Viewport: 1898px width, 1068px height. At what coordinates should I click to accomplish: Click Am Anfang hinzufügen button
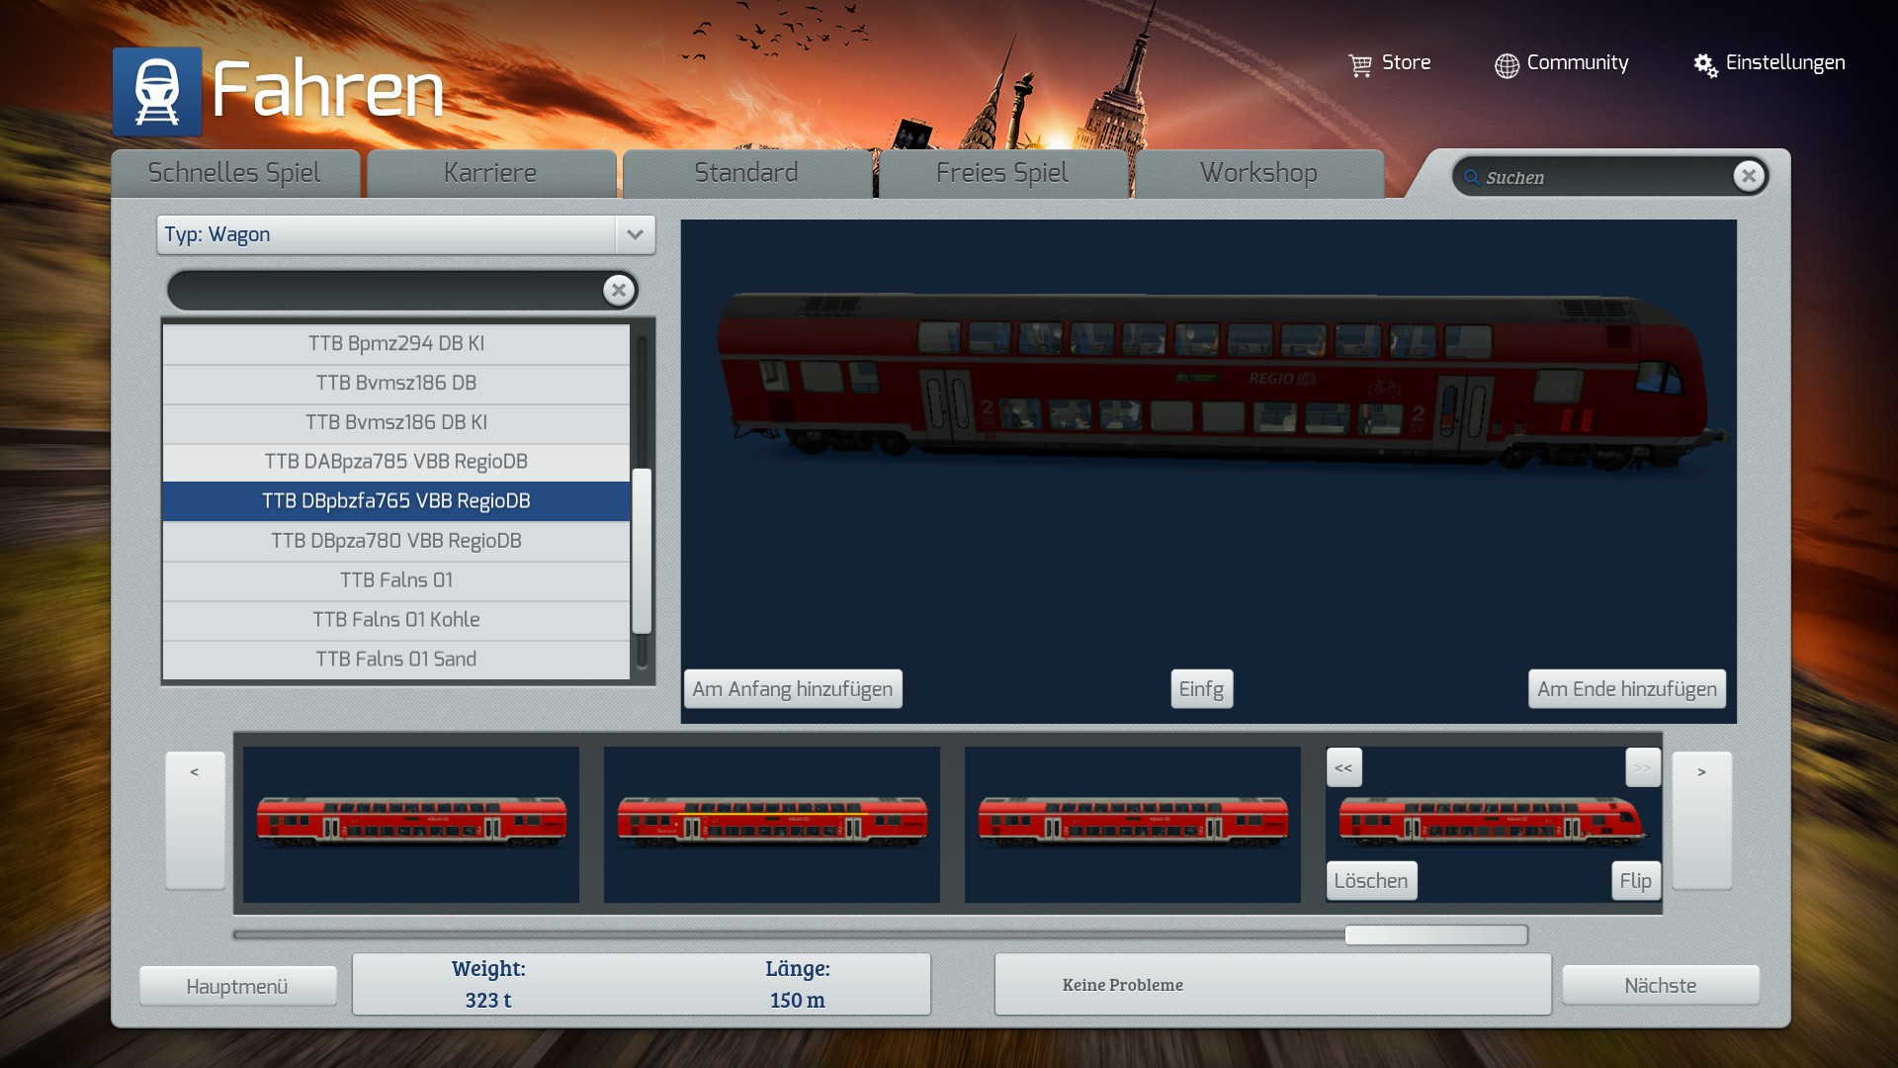click(792, 689)
